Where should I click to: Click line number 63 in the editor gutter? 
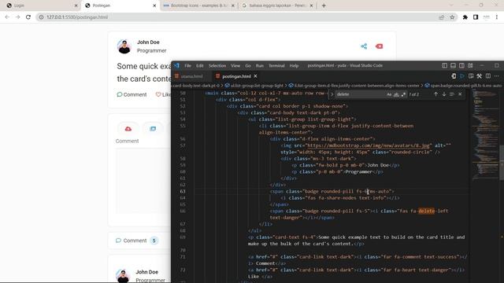coord(183,191)
